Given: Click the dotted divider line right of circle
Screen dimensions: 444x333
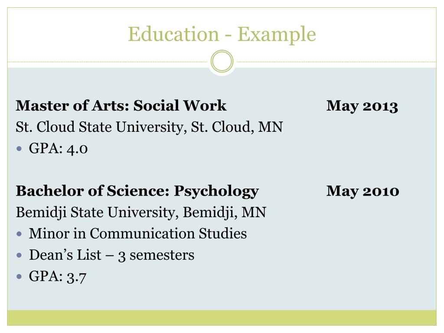Looking at the screenshot, I should 336,62.
